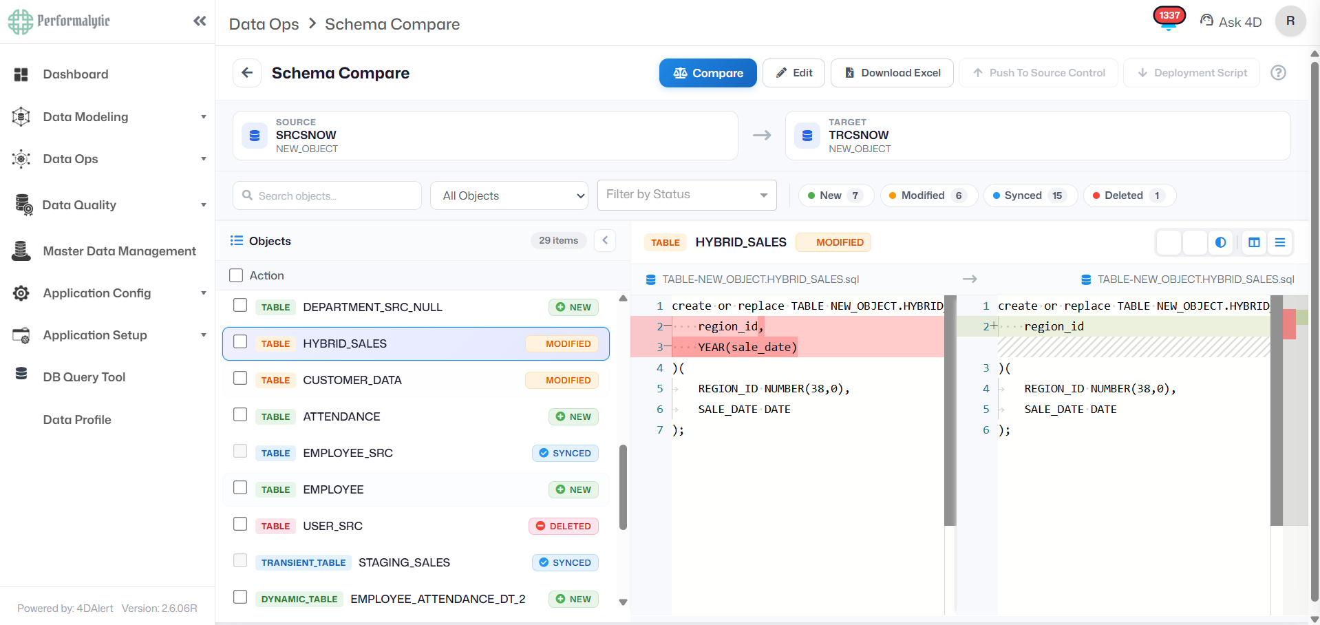This screenshot has width=1320, height=625.
Task: Click objects list scroll down arrow
Action: click(x=623, y=602)
